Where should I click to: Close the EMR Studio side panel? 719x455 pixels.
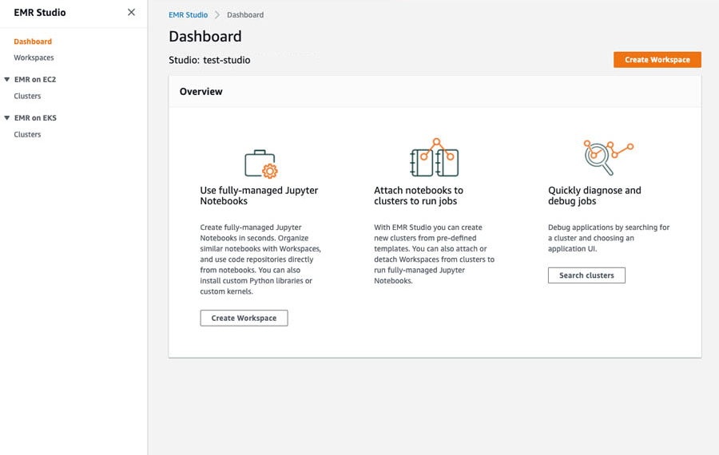[131, 12]
